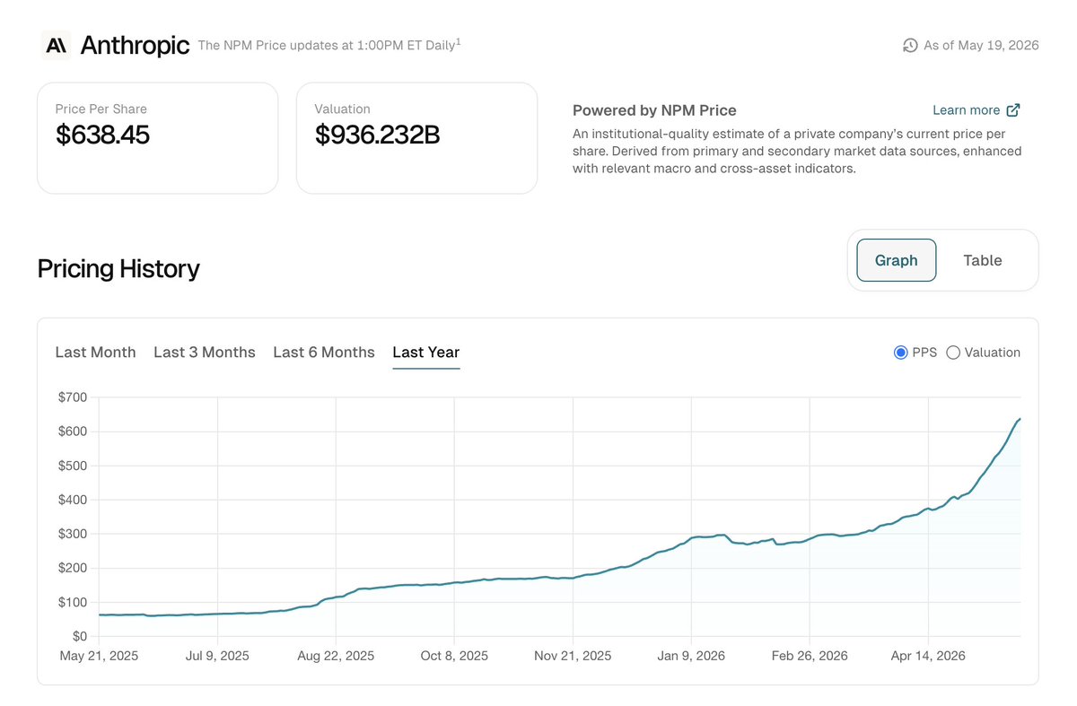
Task: Click the Jan 9, 2026 x-axis label
Action: point(691,656)
